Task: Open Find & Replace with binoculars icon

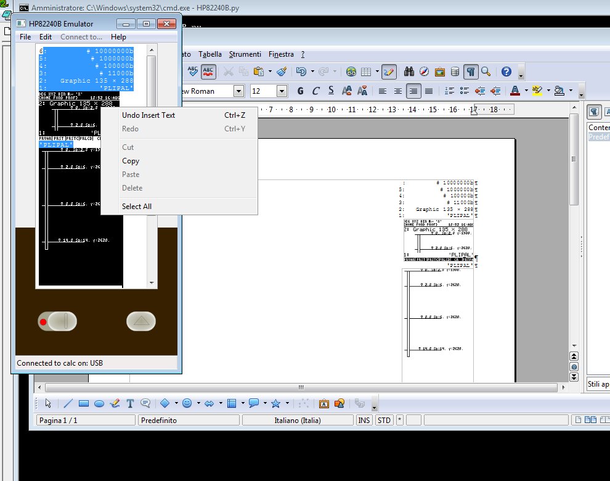Action: [x=409, y=72]
